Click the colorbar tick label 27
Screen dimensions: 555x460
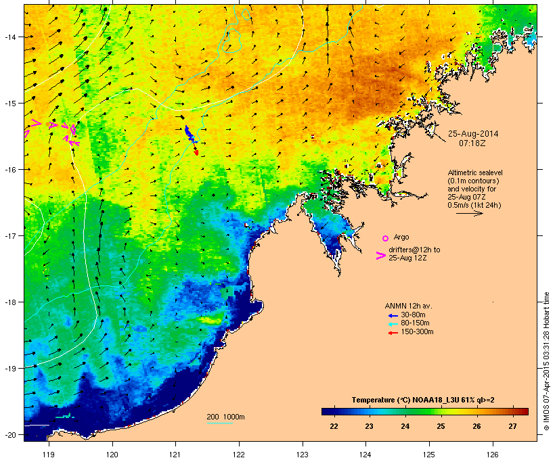(512, 426)
